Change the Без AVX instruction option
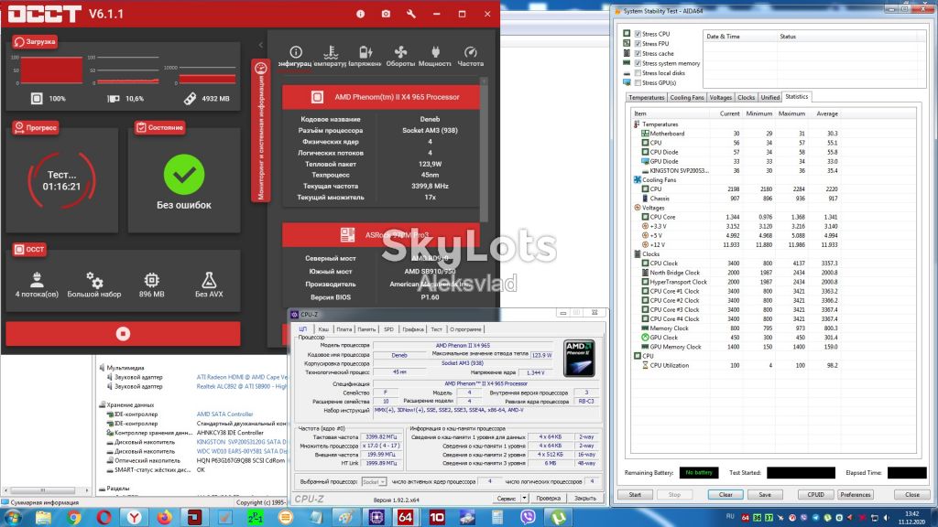The width and height of the screenshot is (938, 527). point(209,285)
